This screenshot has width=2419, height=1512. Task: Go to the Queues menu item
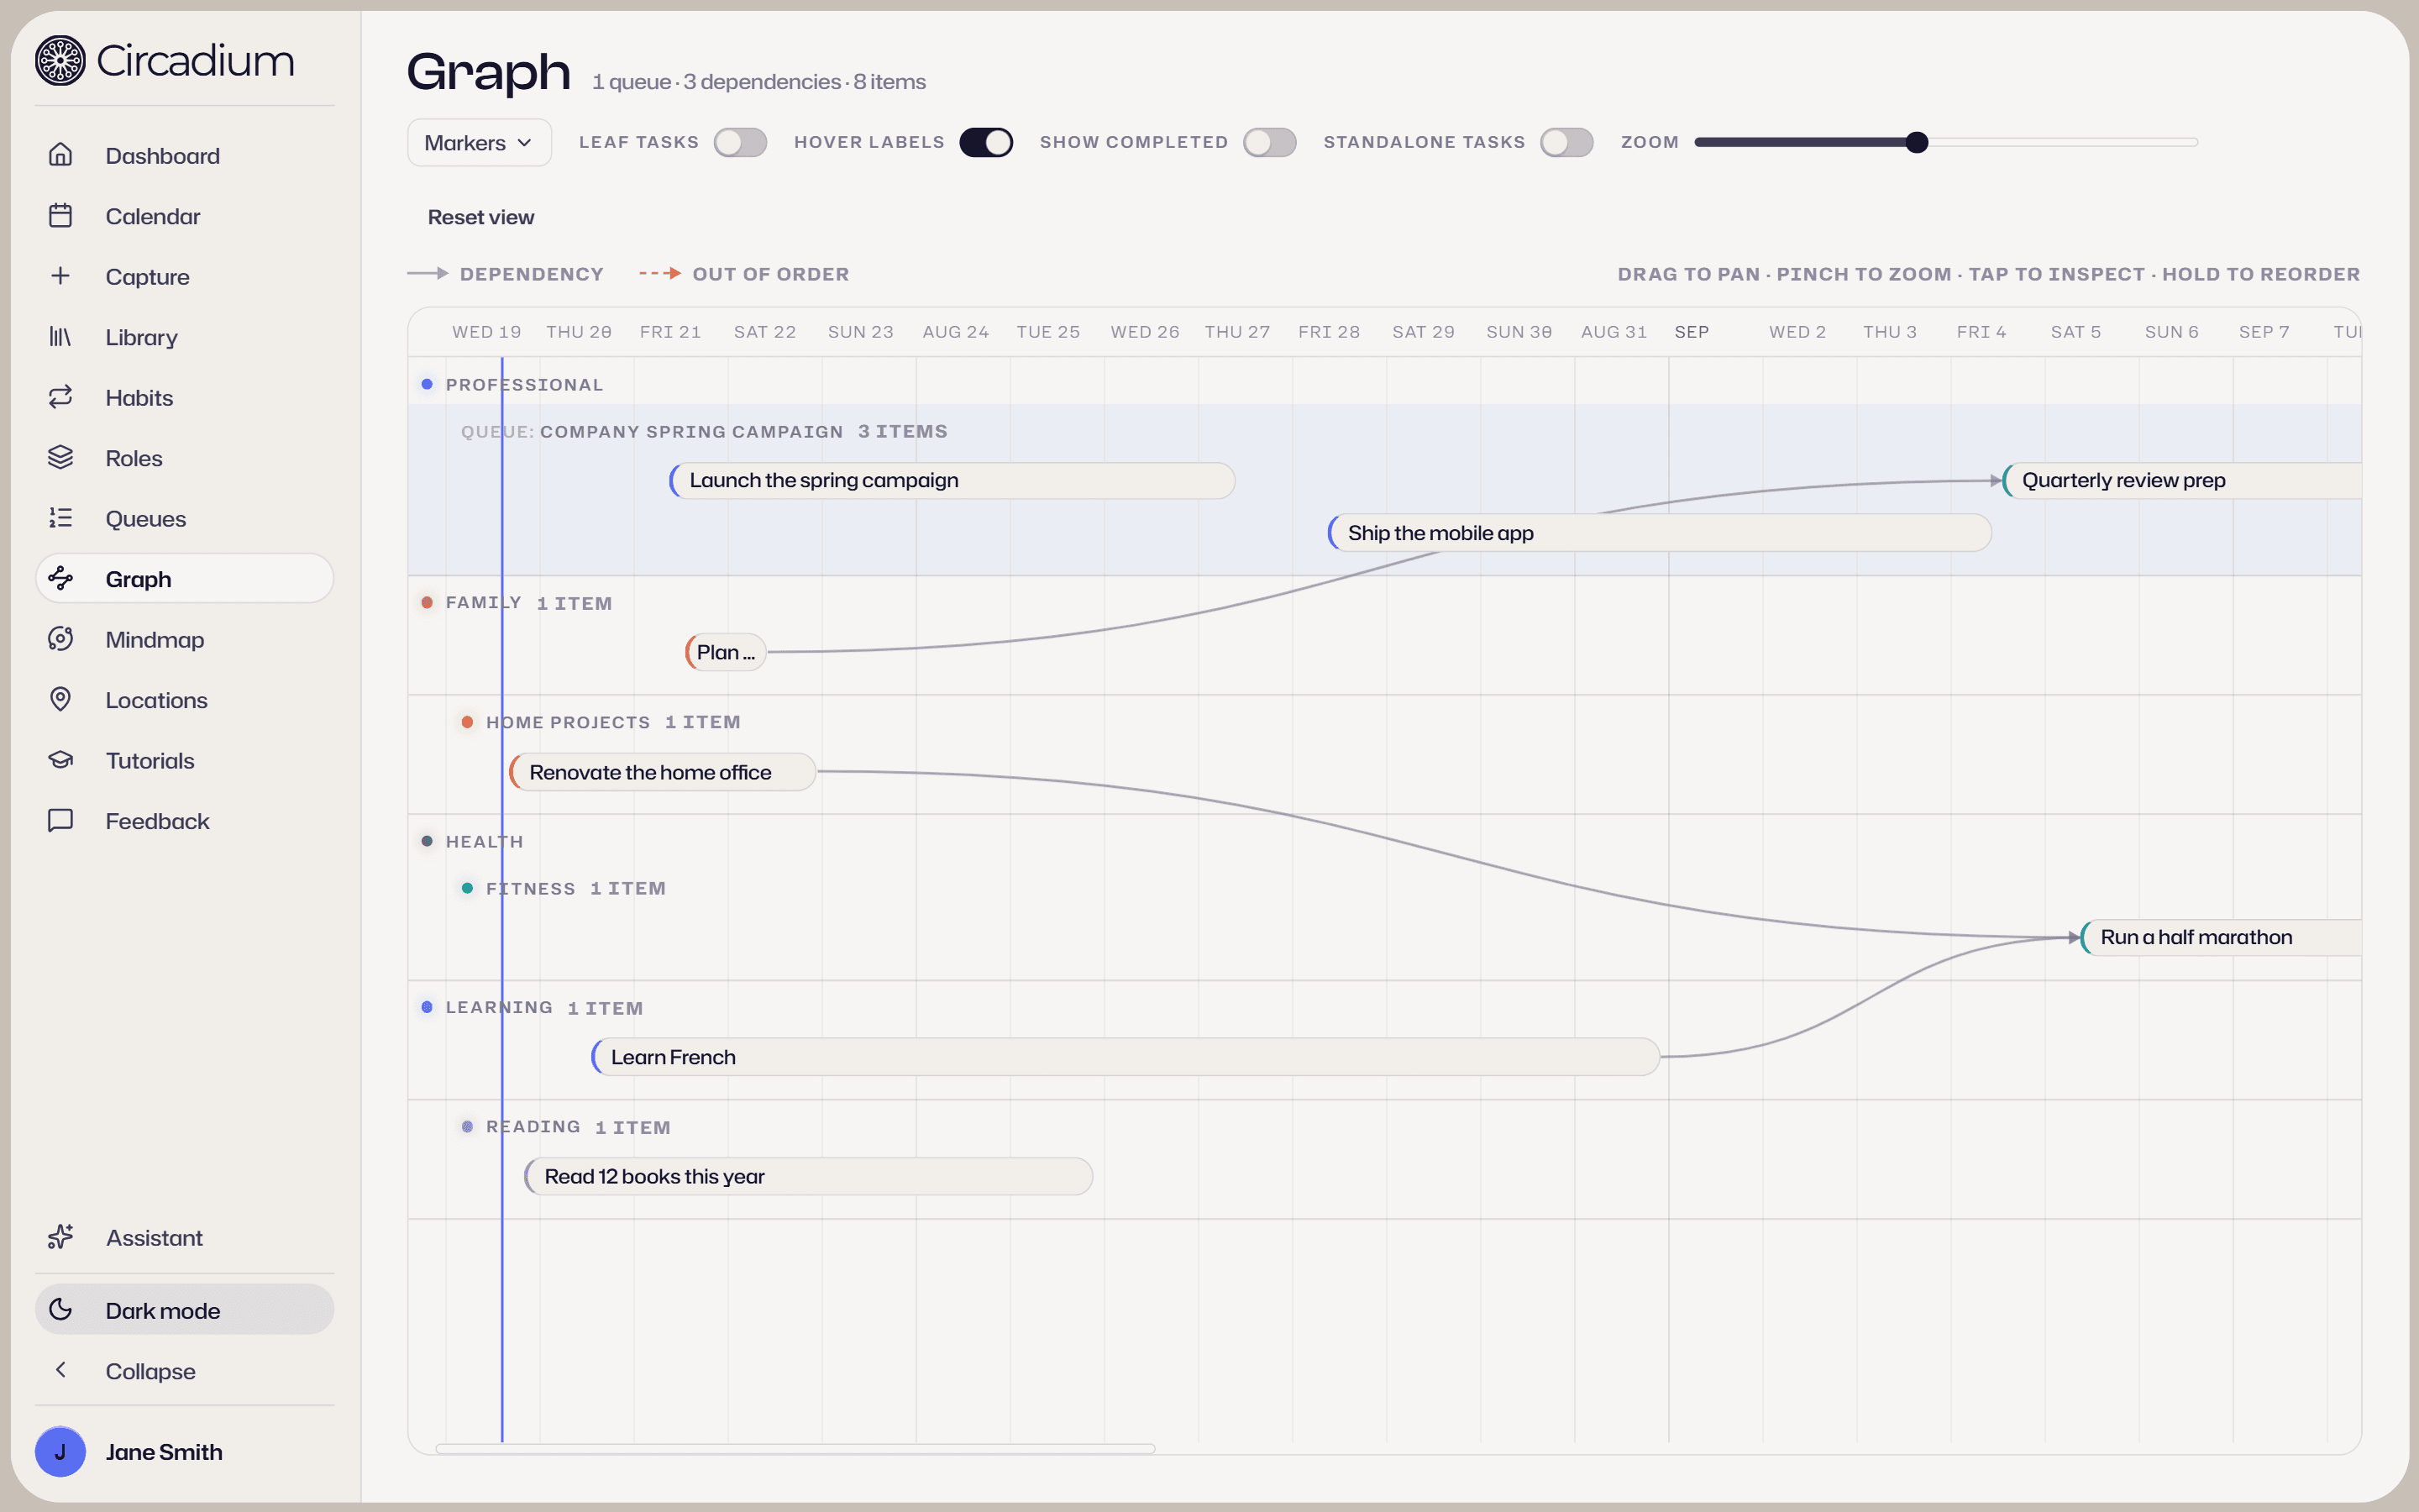185,518
